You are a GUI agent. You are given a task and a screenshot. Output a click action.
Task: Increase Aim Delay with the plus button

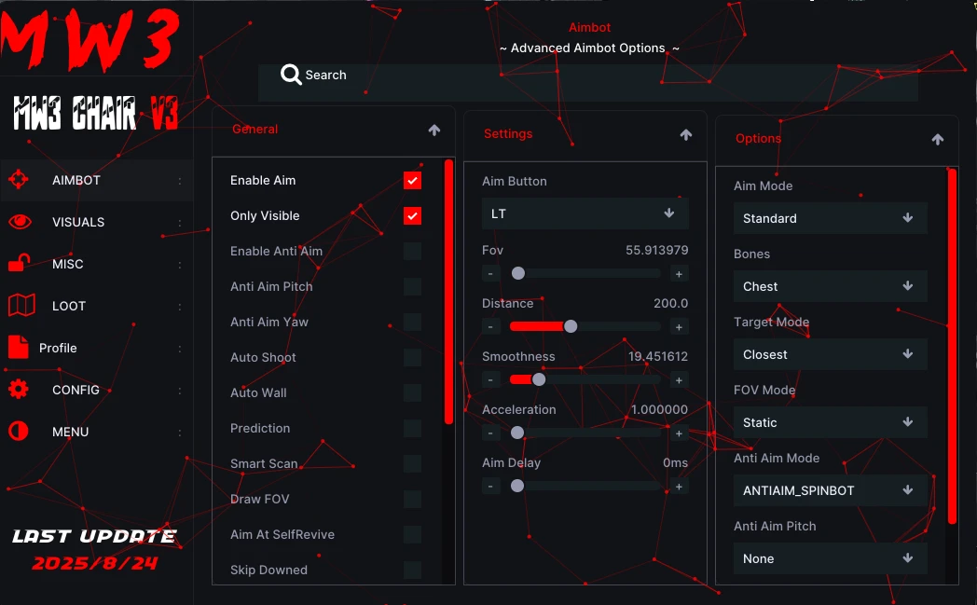(x=680, y=486)
